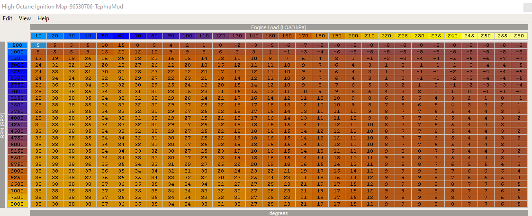Click the cell at 8000 RPM, 10 load
The height and width of the screenshot is (216, 532).
coord(38,204)
